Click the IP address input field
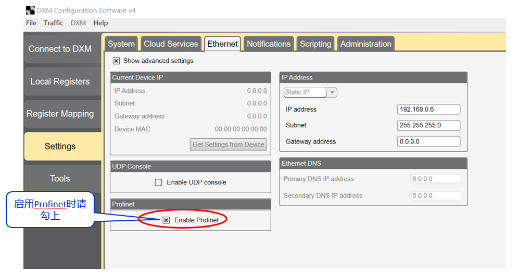This screenshot has height=279, width=519. click(428, 110)
